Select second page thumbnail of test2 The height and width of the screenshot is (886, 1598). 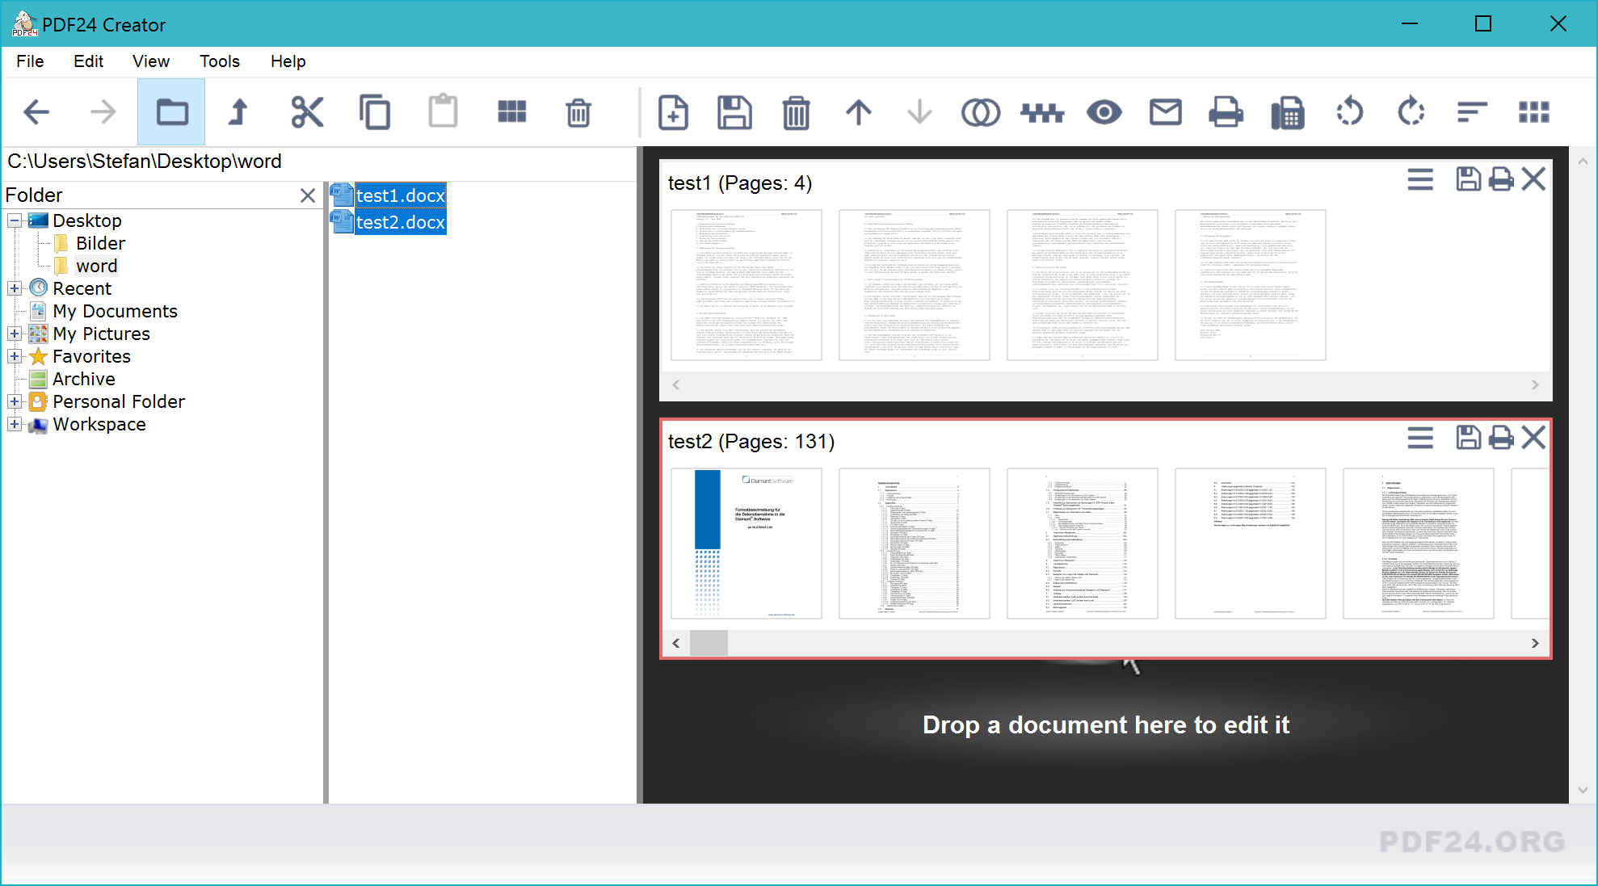click(x=915, y=544)
